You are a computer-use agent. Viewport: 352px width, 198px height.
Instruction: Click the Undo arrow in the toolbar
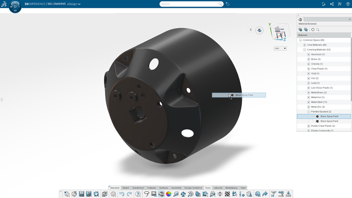[x=122, y=194]
